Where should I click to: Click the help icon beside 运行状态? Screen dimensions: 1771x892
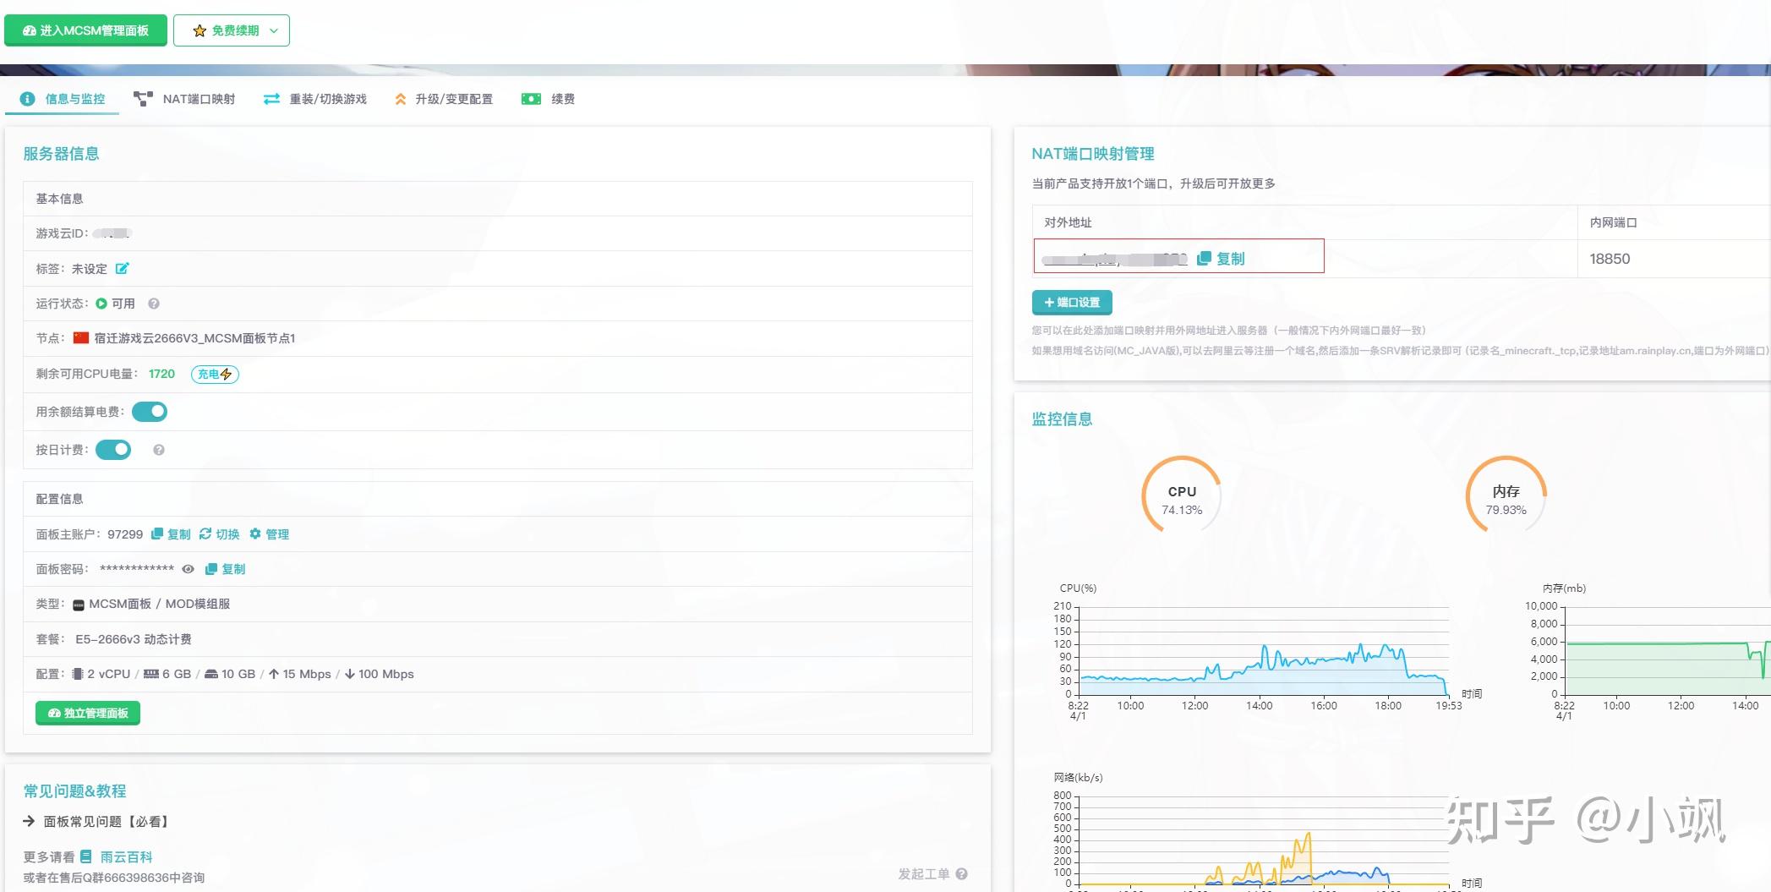coord(154,304)
